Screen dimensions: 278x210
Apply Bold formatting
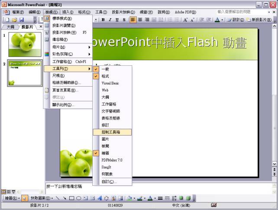click(x=103, y=19)
